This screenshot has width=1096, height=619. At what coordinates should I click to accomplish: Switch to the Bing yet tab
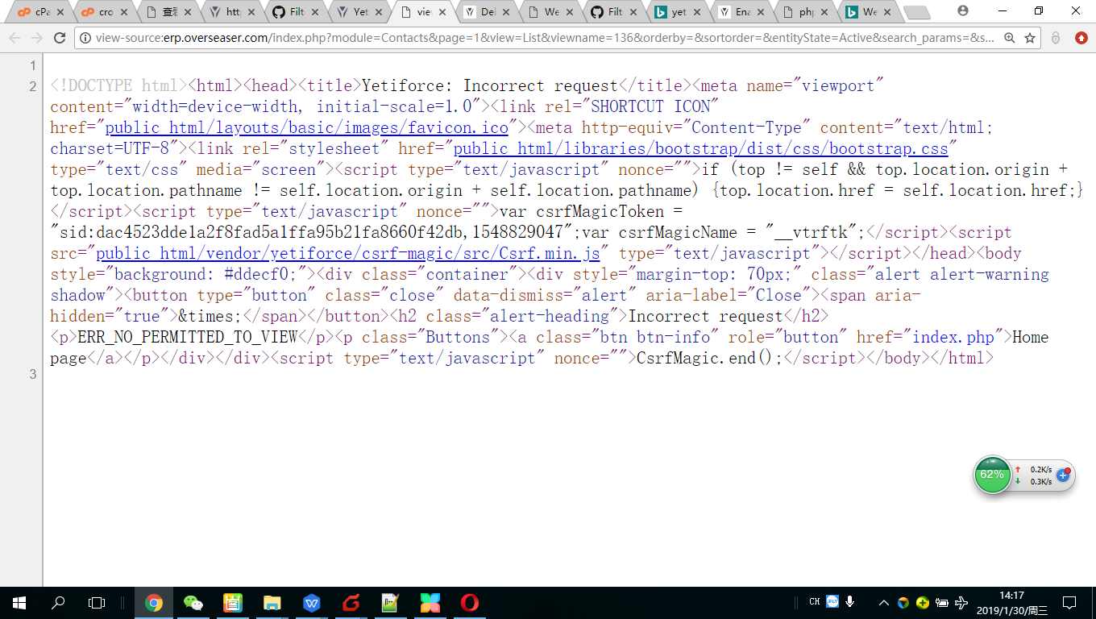coord(675,12)
